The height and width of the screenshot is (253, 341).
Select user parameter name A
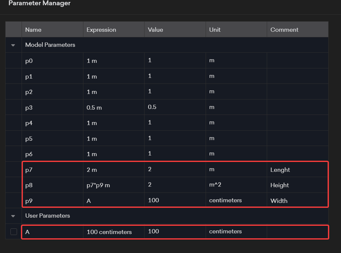tap(27, 232)
